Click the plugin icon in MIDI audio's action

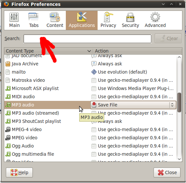tap(94, 97)
